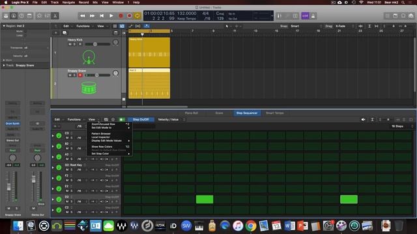Switch to the Smart Tempo tab
Image resolution: width=417 pixels, height=234 pixels.
(x=275, y=113)
